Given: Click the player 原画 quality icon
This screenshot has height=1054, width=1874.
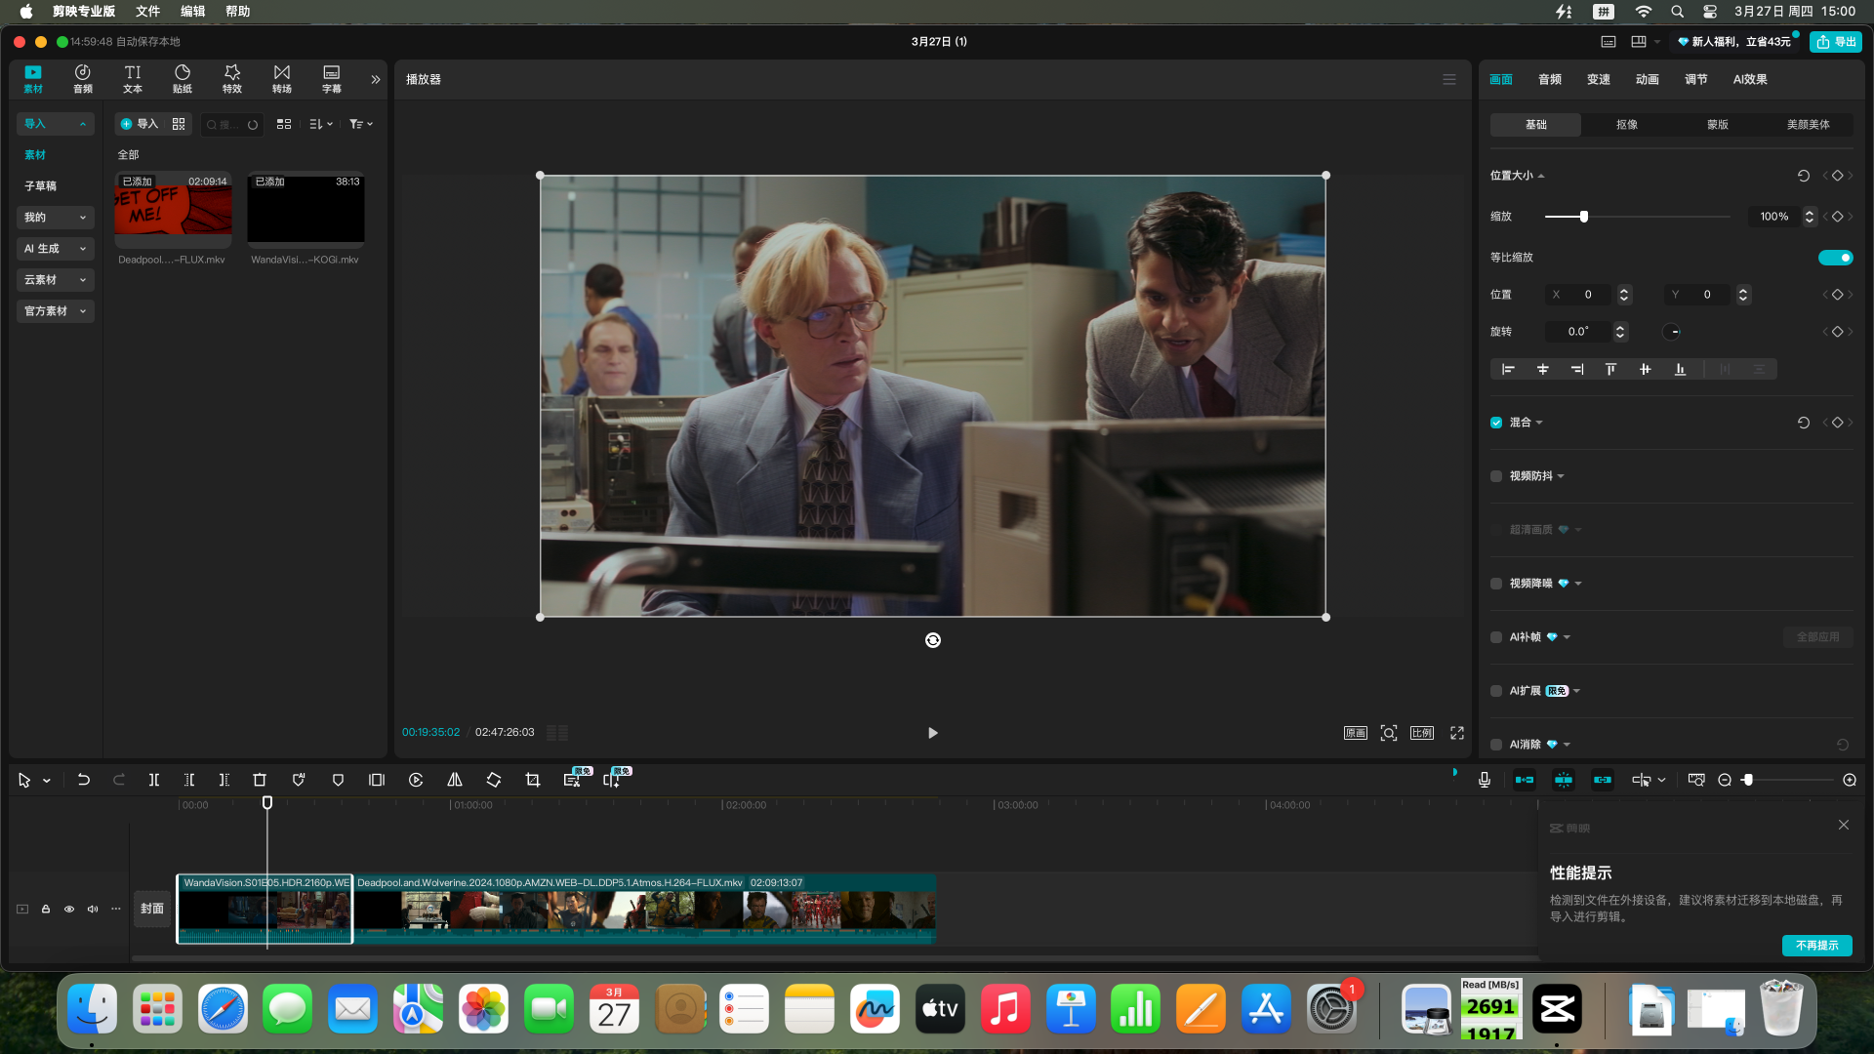Looking at the screenshot, I should [x=1356, y=733].
